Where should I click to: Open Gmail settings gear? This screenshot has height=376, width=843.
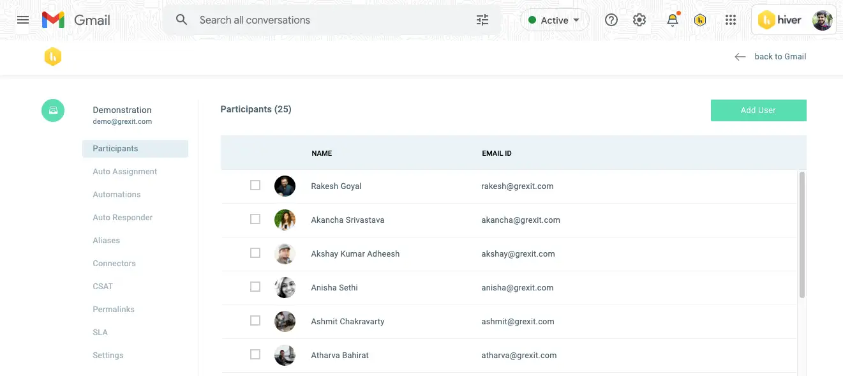[639, 20]
